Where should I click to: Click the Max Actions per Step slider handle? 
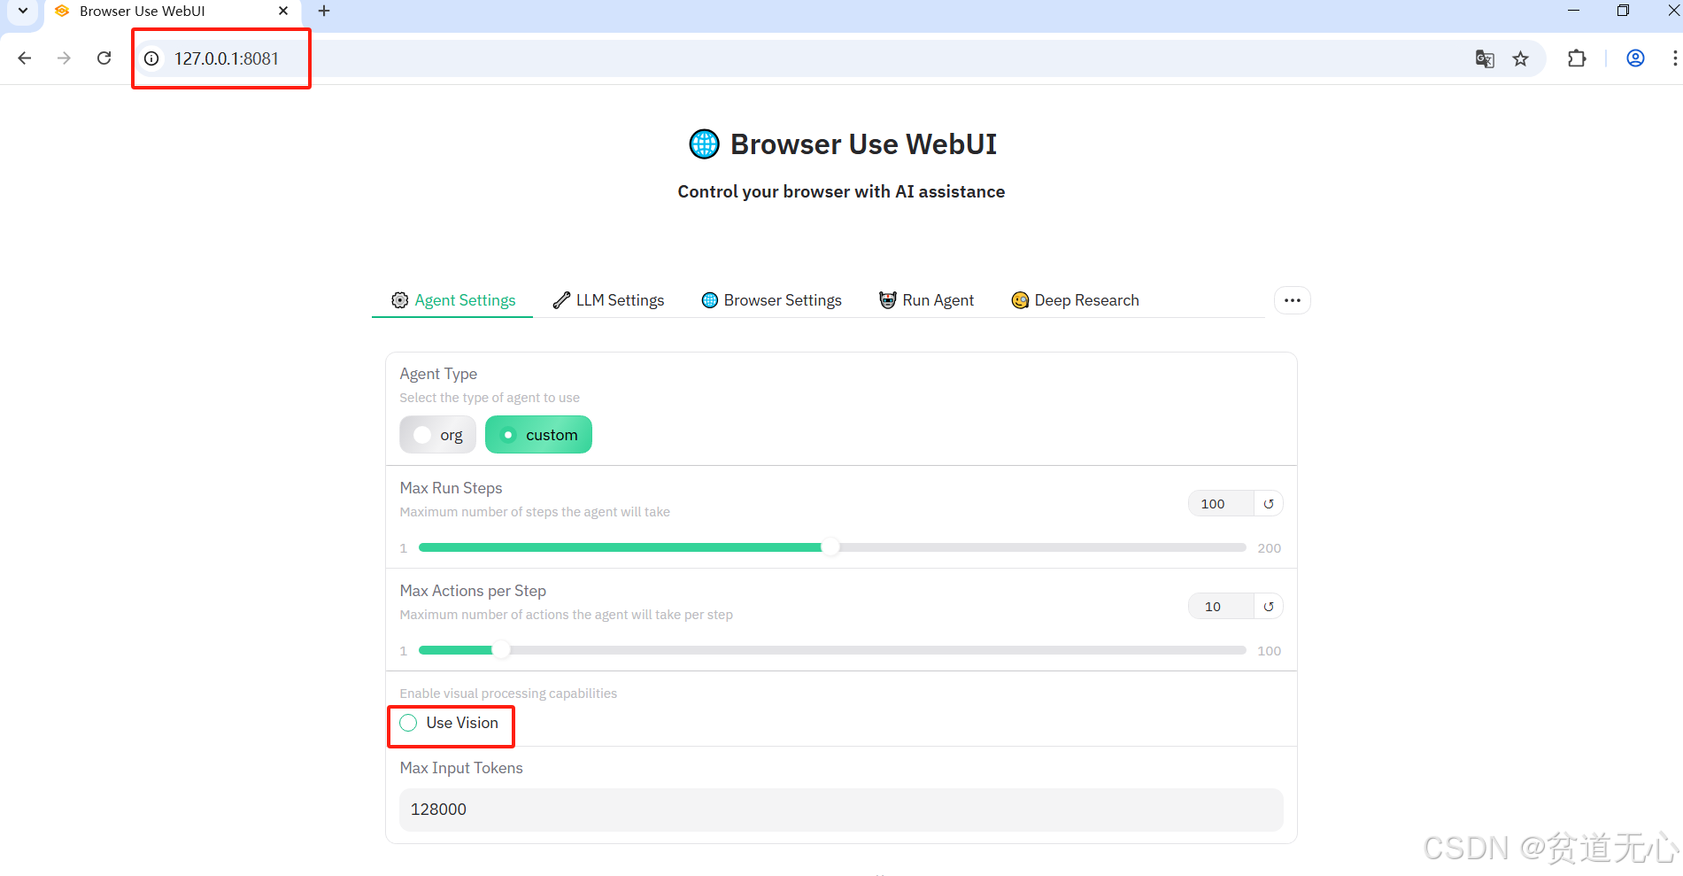click(501, 650)
